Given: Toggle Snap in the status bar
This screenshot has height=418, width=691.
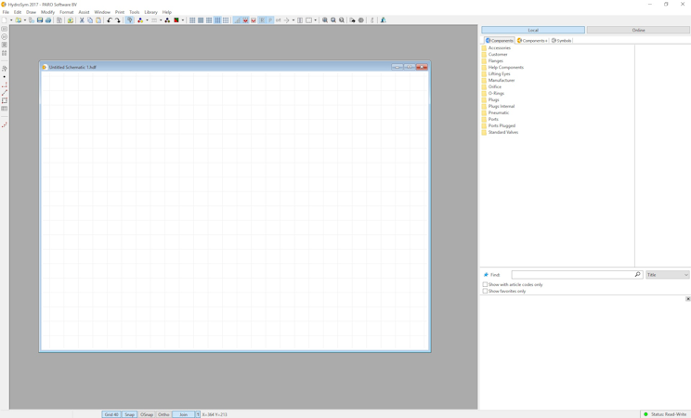Looking at the screenshot, I should 129,414.
